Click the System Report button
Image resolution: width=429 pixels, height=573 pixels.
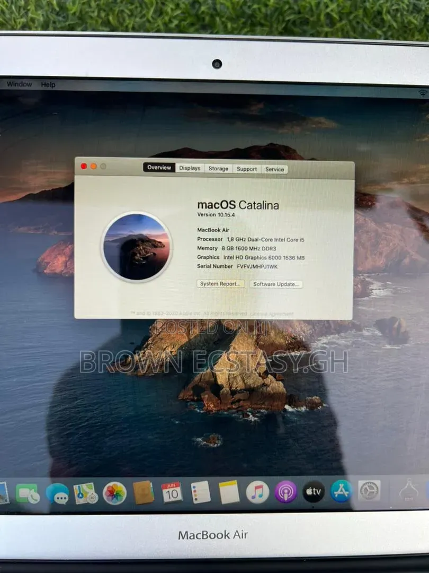coord(220,283)
